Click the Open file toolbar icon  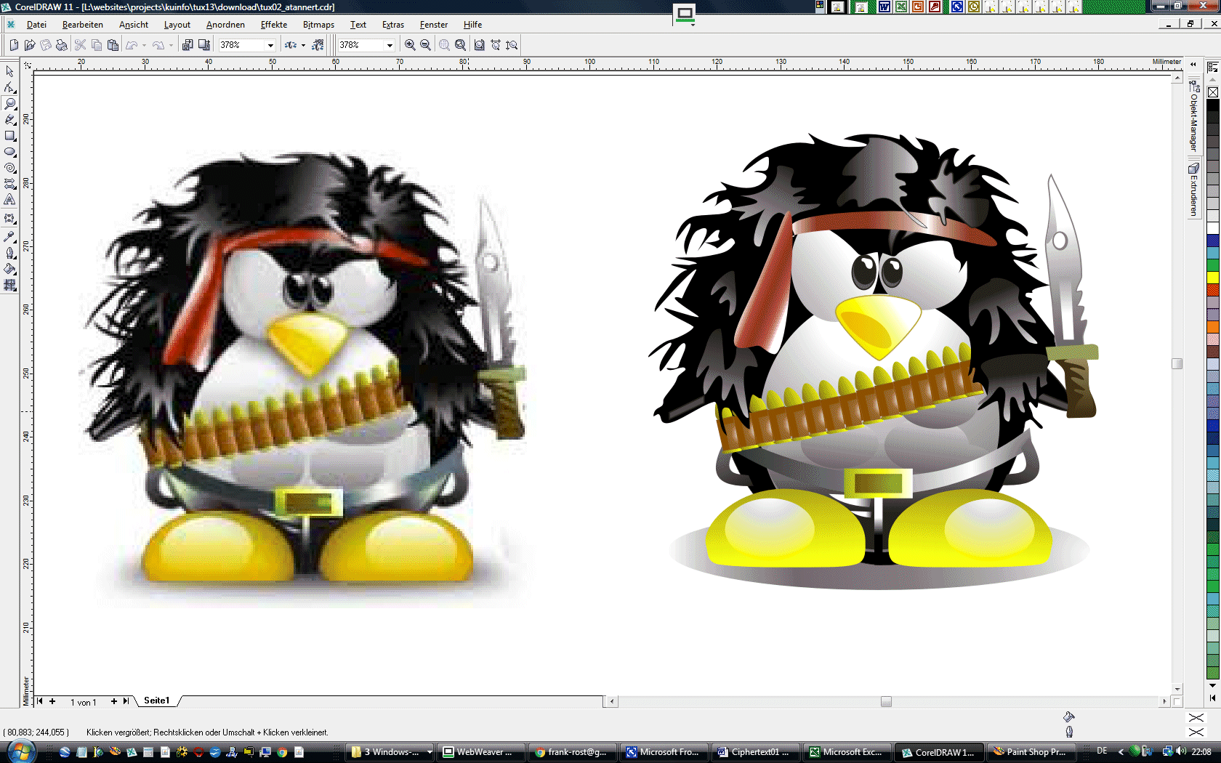pyautogui.click(x=30, y=45)
